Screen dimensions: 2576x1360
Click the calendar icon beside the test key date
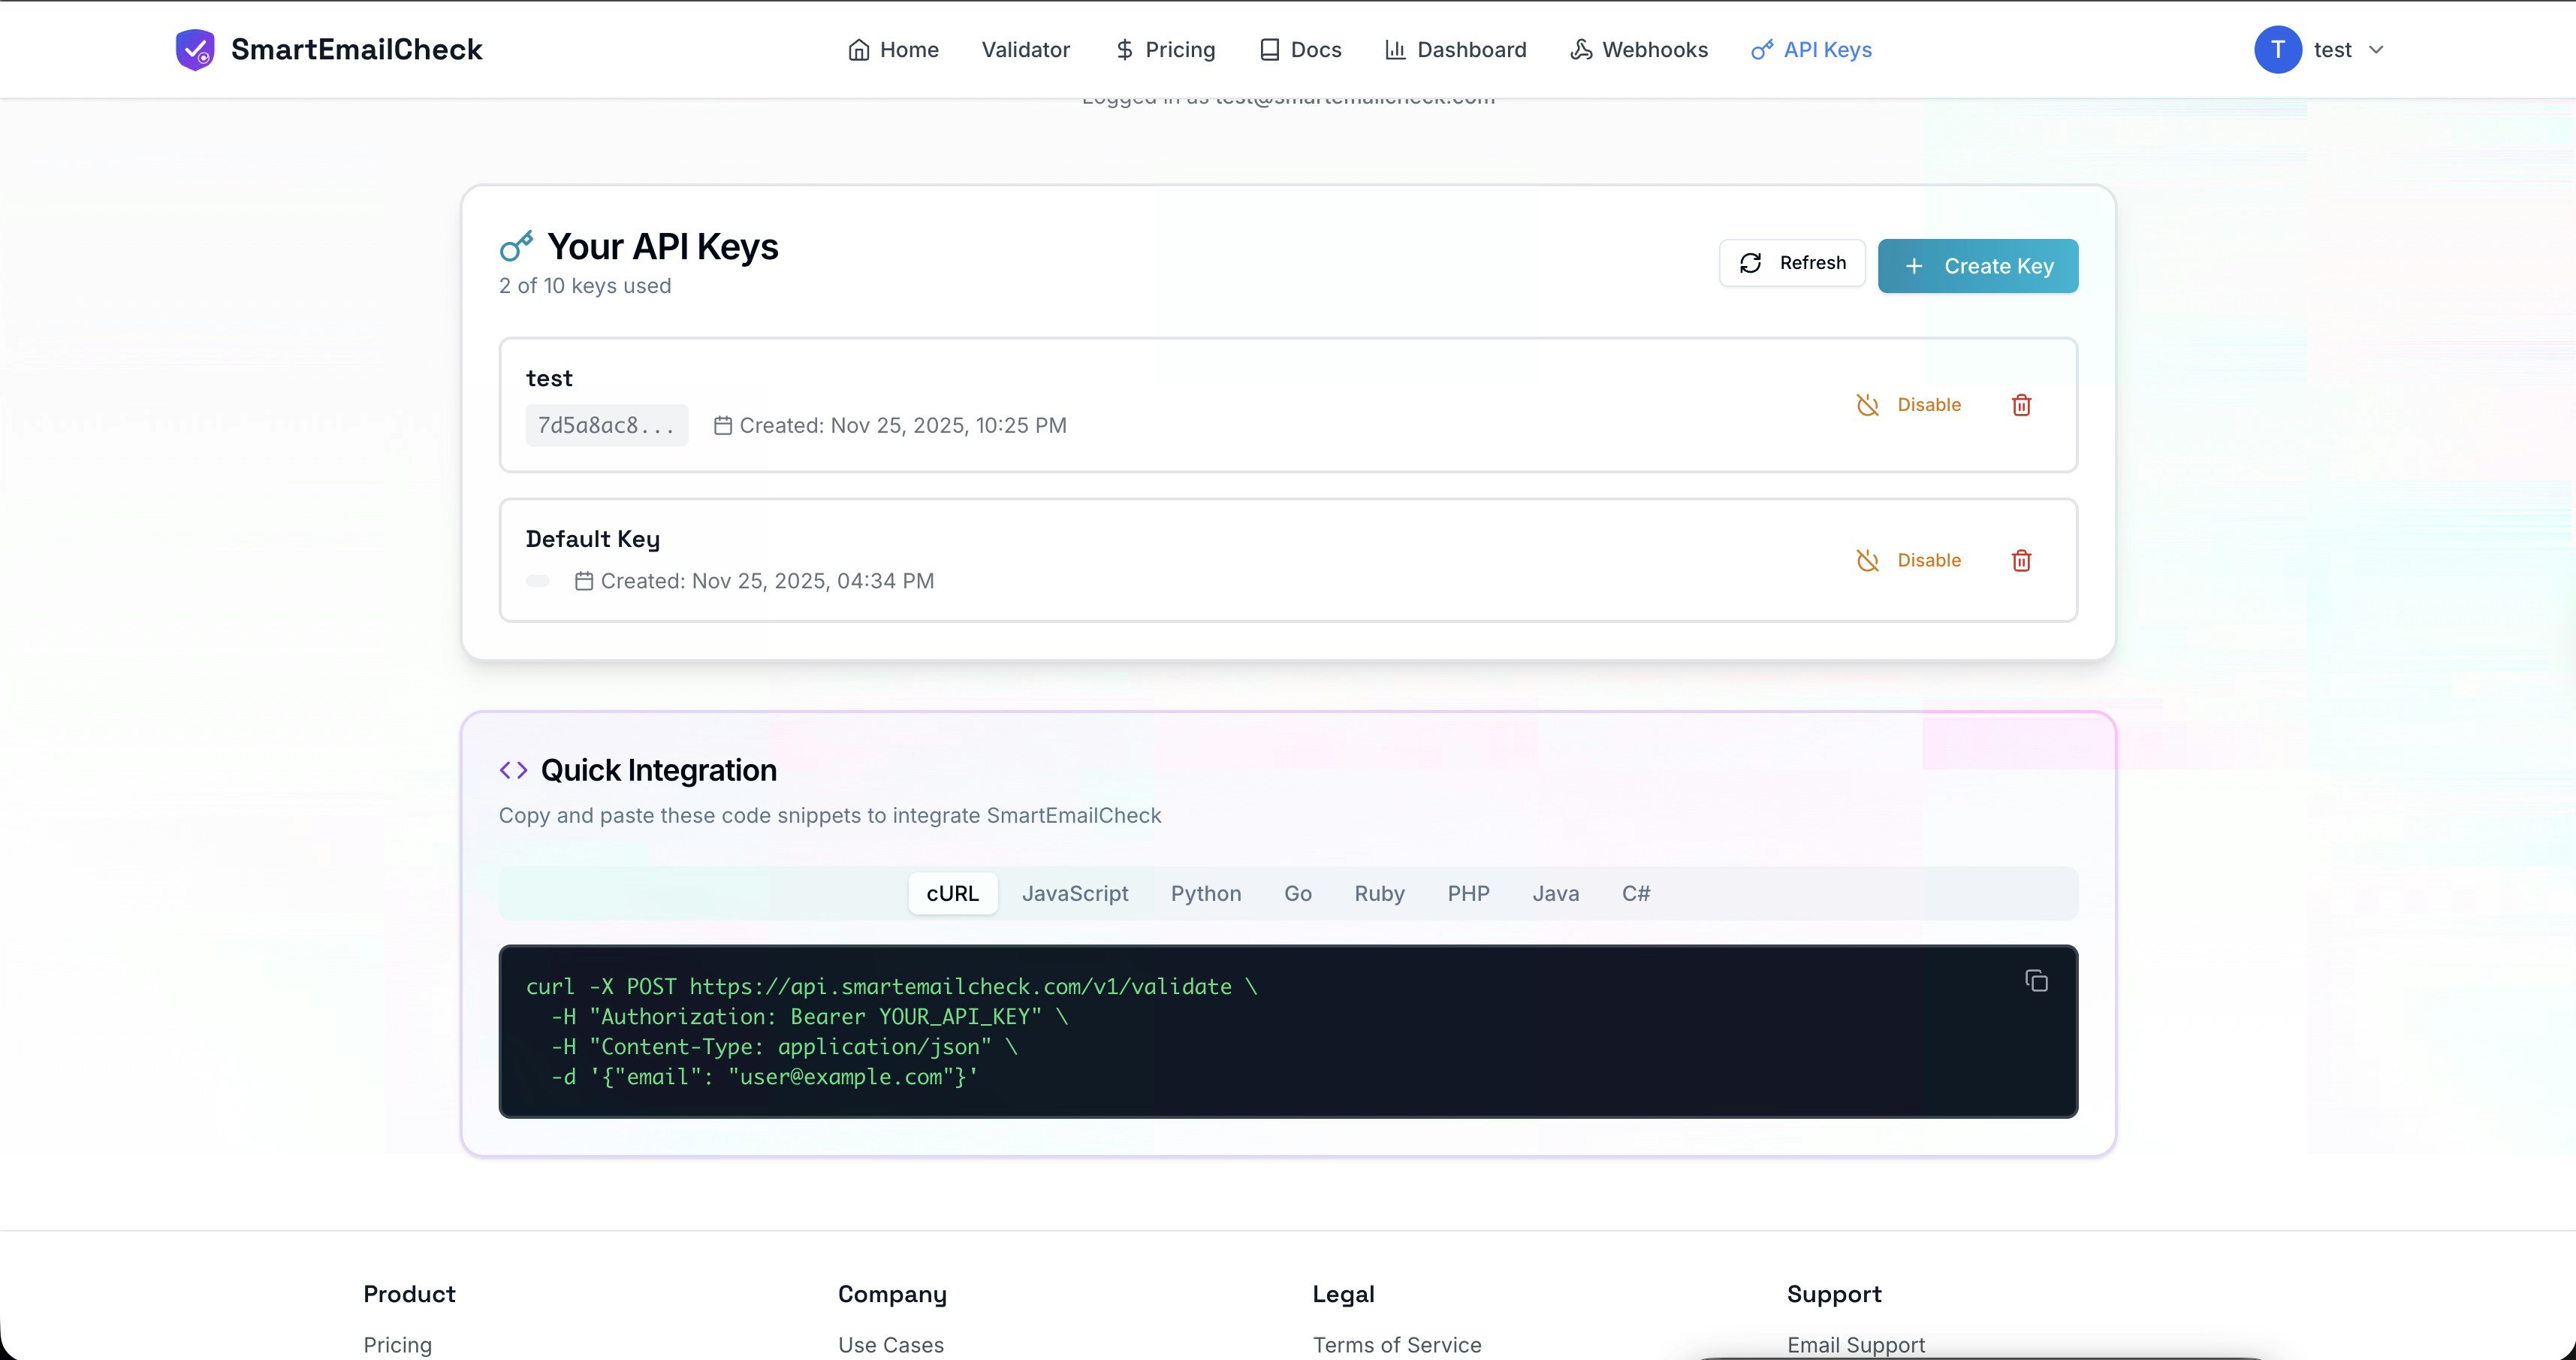(723, 425)
